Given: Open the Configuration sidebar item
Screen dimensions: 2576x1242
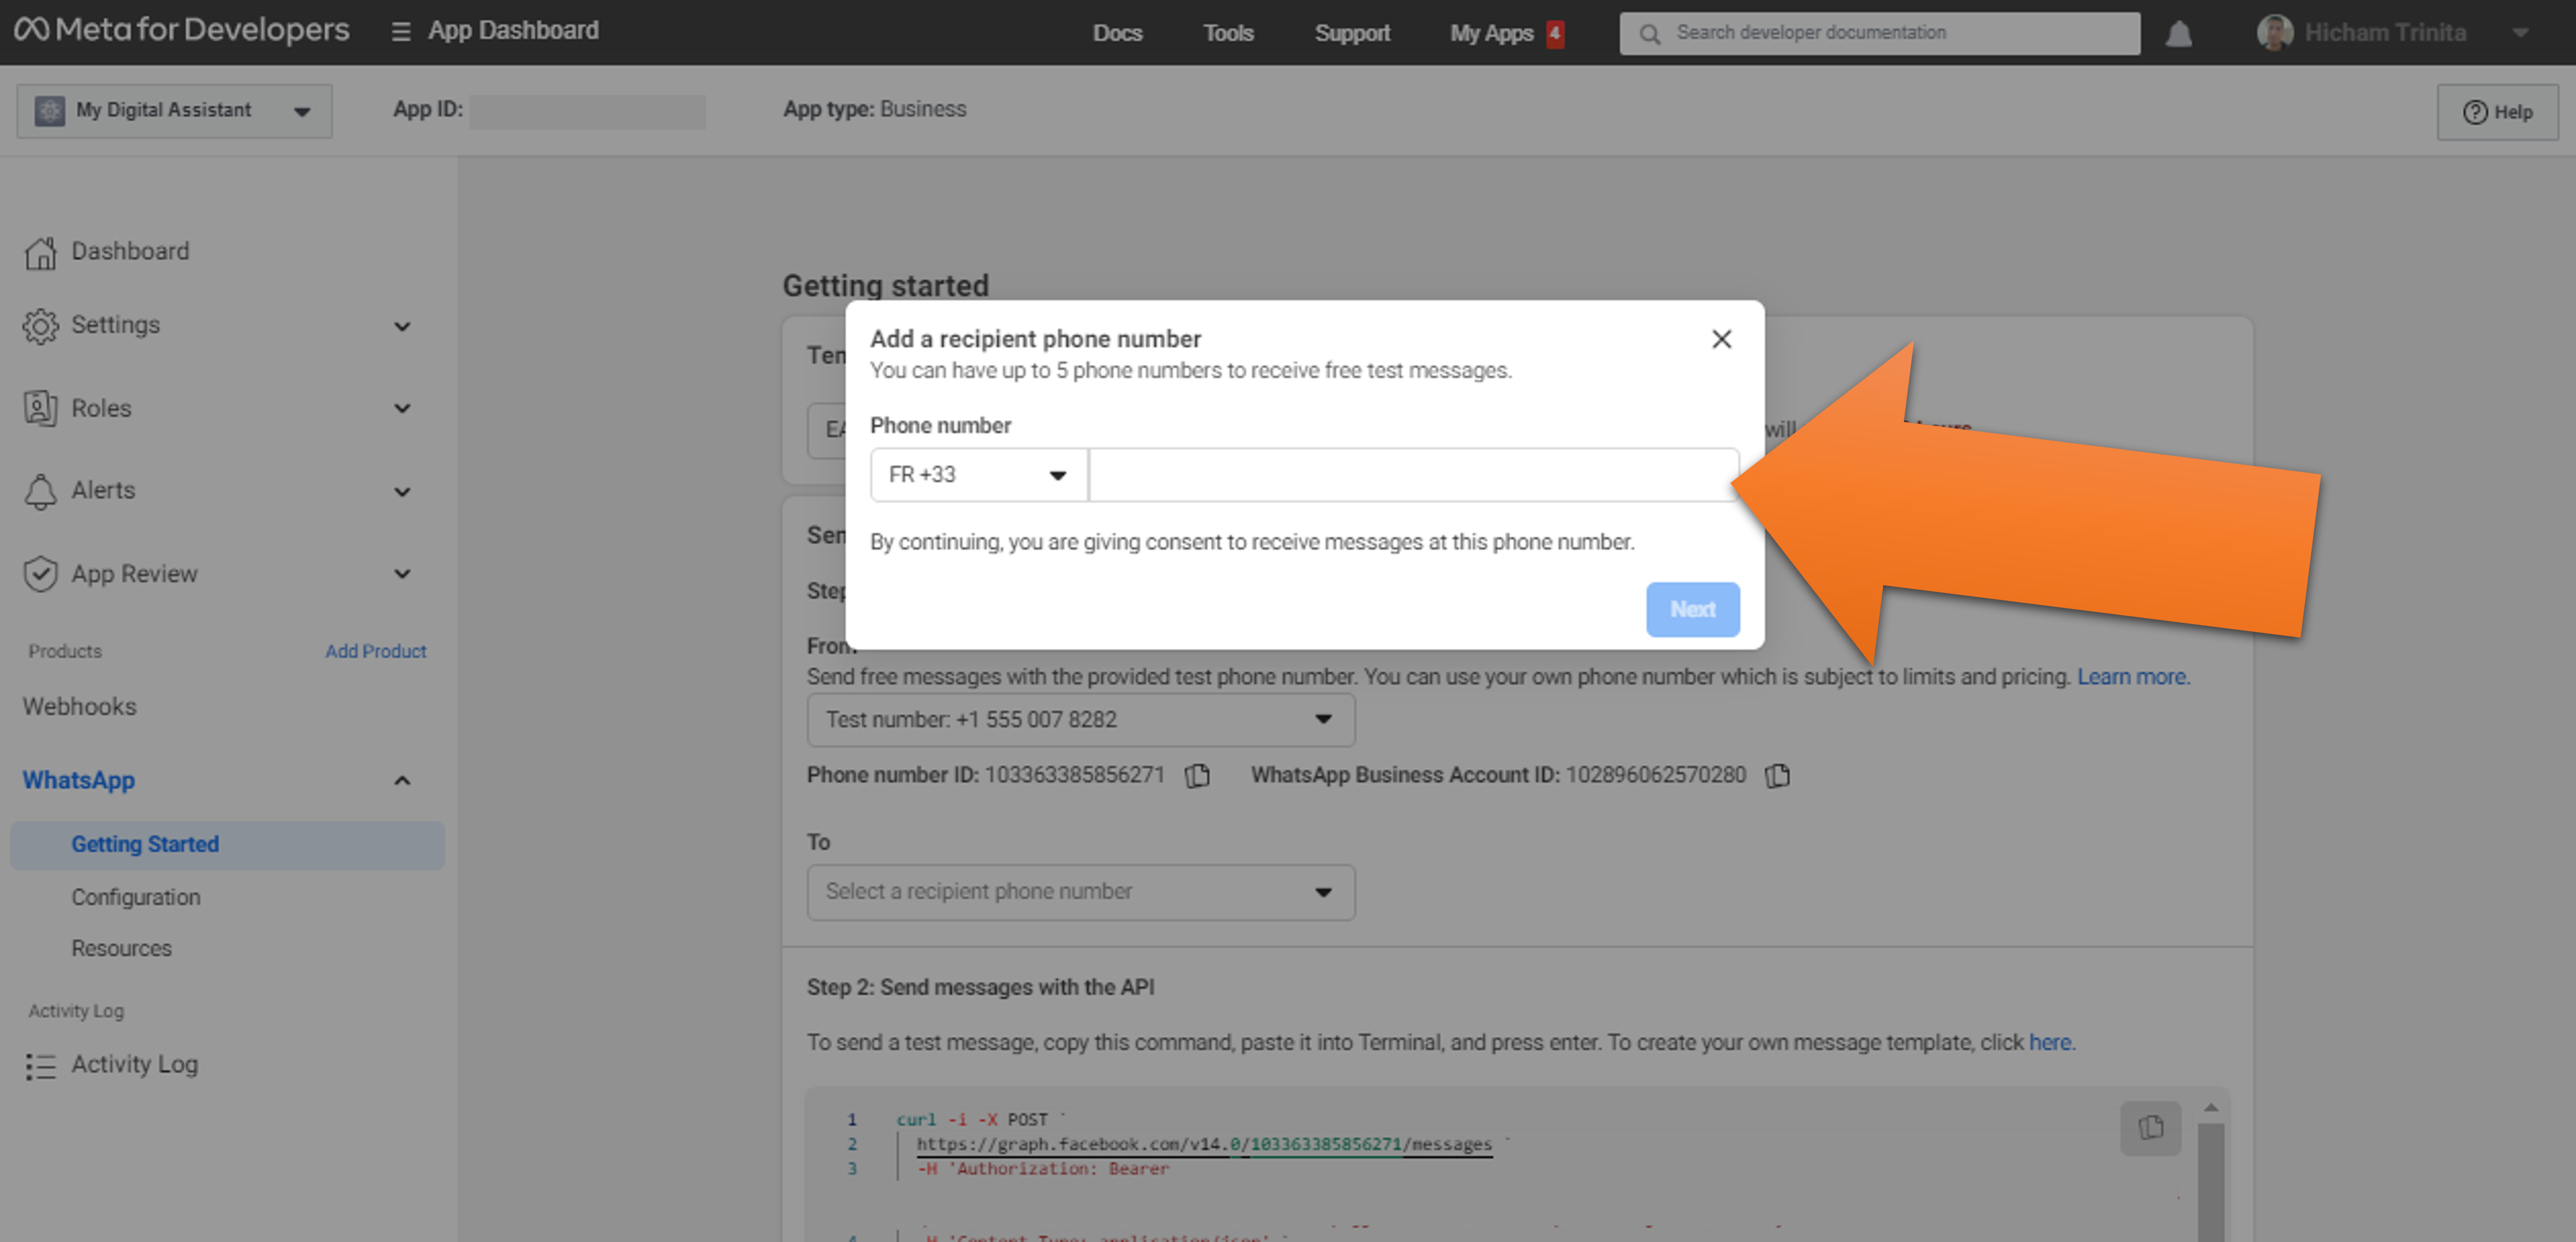Looking at the screenshot, I should click(x=136, y=897).
